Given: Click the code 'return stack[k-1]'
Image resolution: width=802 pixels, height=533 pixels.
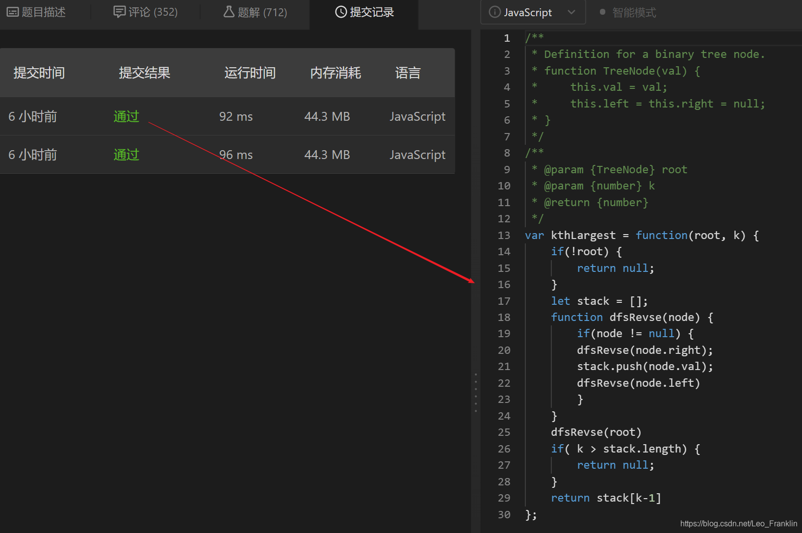Looking at the screenshot, I should point(606,498).
